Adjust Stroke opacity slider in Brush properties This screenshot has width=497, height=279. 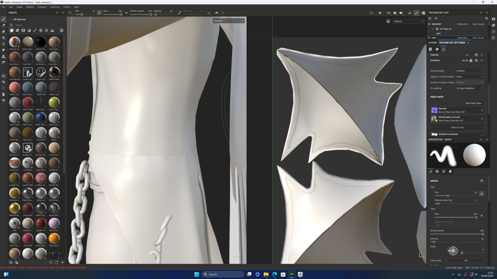(x=455, y=234)
